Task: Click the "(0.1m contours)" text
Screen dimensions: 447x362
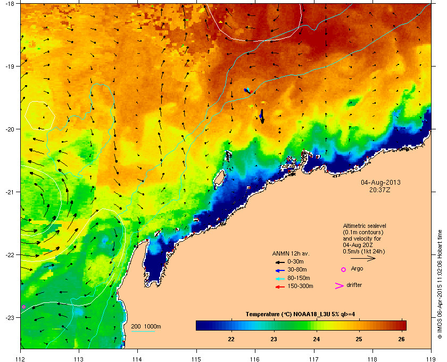Action: point(363,232)
